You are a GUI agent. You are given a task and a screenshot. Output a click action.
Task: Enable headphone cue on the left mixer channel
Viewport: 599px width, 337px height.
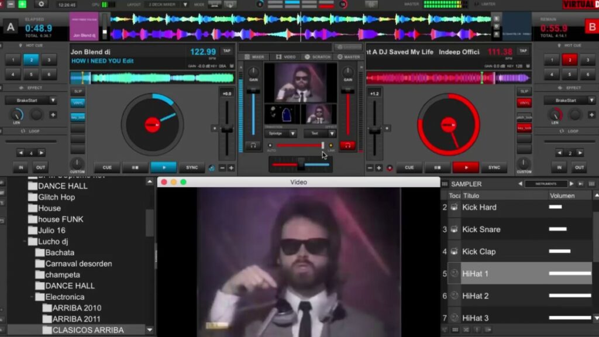[x=252, y=146]
